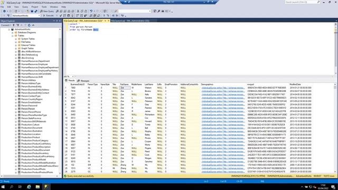Pin the Object Explorer panel
Image resolution: width=338 pixels, height=190 pixels.
57,21
